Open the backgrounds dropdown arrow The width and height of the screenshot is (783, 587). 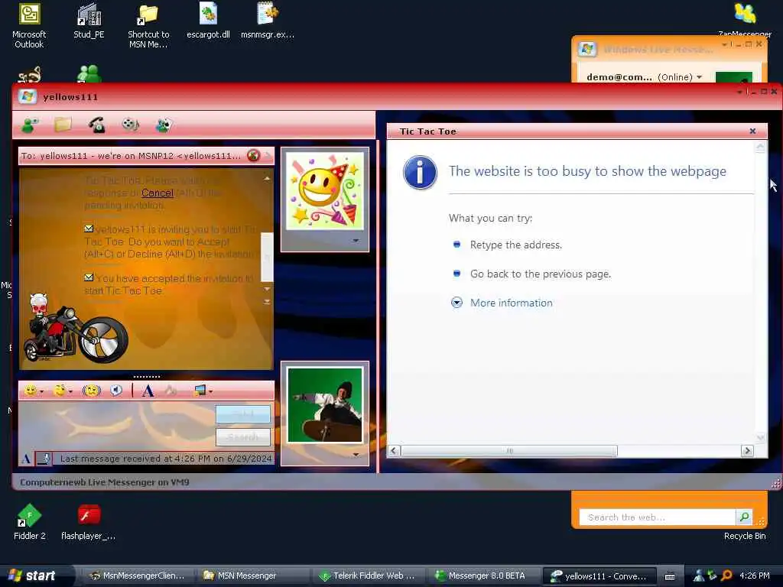(211, 391)
